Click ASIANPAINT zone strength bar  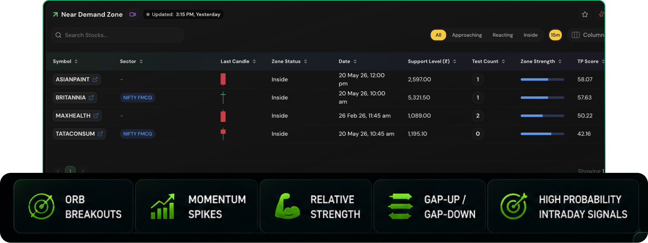[542, 80]
